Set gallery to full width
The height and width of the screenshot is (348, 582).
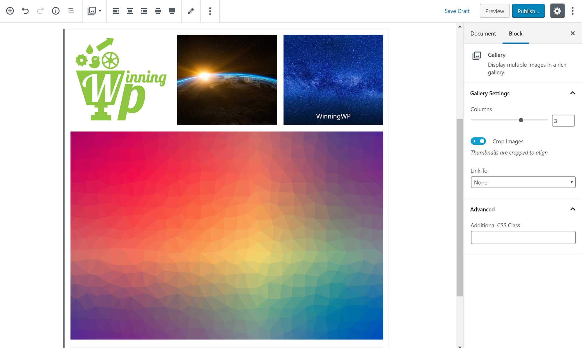(172, 11)
